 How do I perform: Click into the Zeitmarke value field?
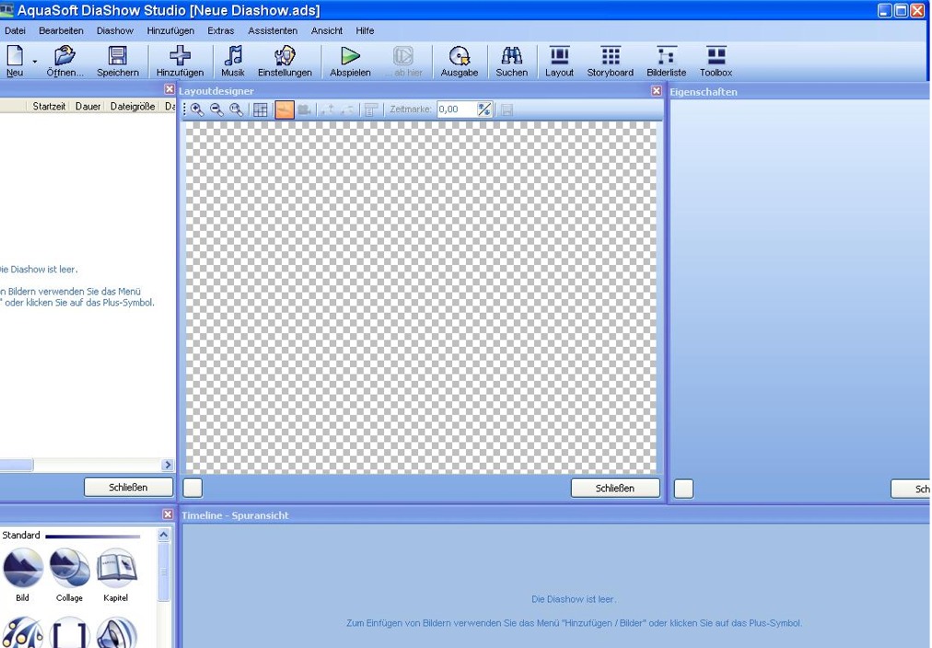[456, 110]
